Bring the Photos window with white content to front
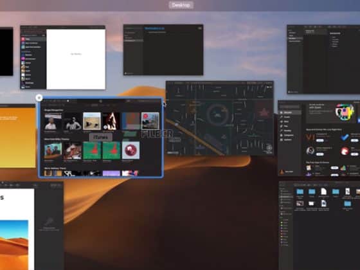This screenshot has height=270, width=360. 63,57
